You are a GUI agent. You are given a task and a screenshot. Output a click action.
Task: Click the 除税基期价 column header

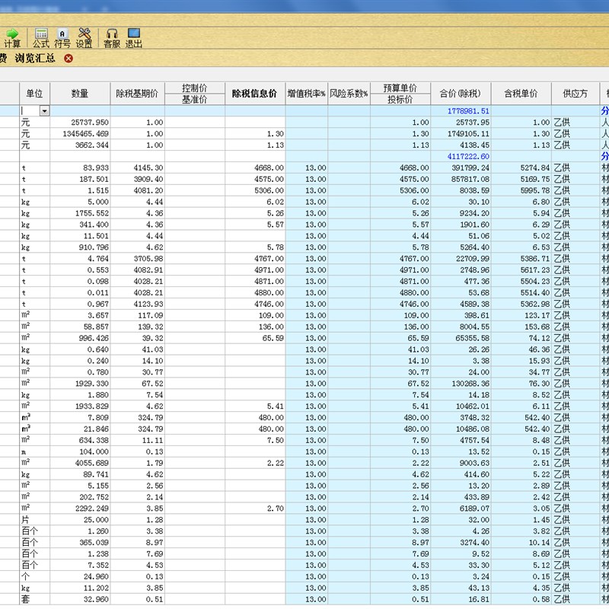point(138,94)
